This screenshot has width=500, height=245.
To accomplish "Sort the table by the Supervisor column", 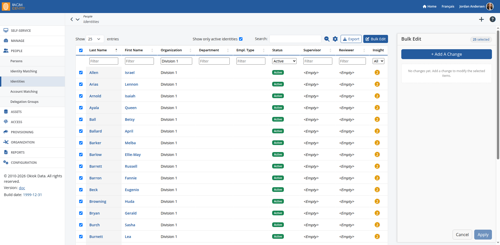I will click(317, 50).
